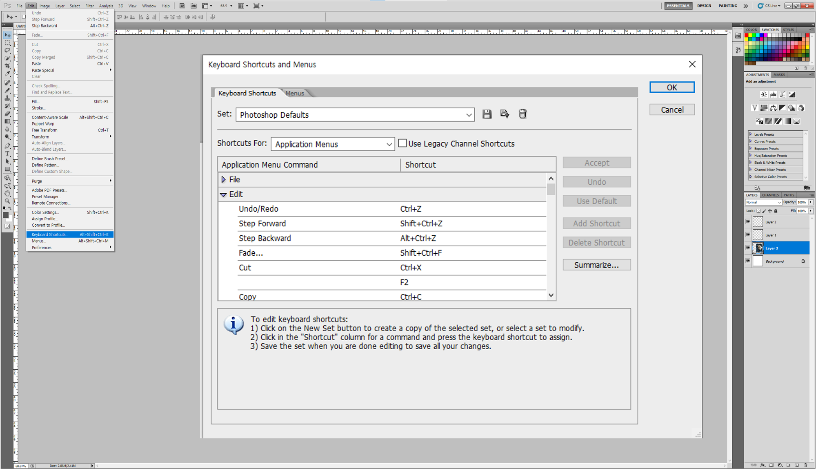Click the save shortcut set icon
Screen dimensions: 816x469
pos(487,114)
